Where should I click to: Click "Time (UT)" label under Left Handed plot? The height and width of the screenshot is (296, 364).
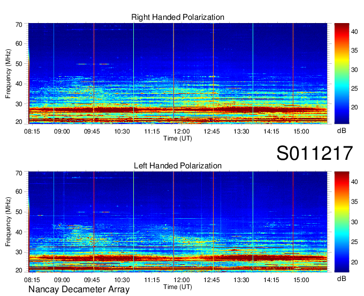click(178, 287)
